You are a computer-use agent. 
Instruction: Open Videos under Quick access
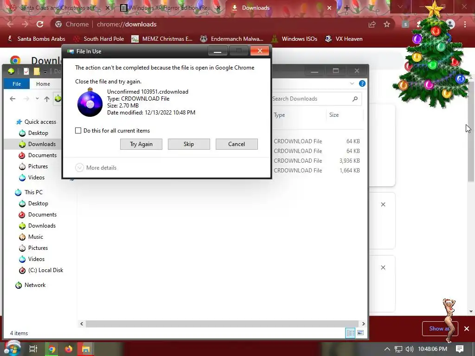click(32, 178)
